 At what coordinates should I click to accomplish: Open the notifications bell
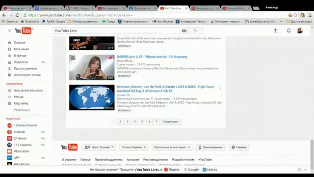288,30
